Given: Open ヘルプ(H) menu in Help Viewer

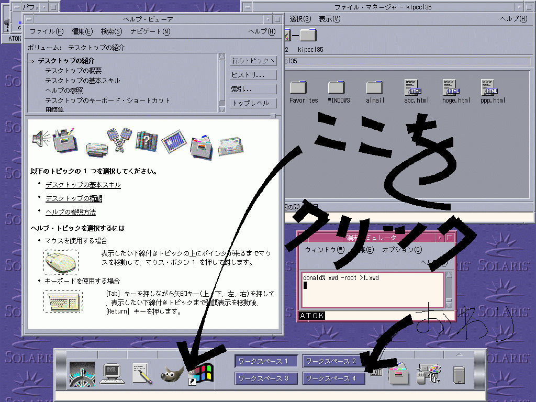Looking at the screenshot, I should point(262,31).
